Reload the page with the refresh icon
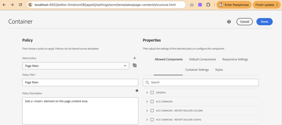 [20, 5]
